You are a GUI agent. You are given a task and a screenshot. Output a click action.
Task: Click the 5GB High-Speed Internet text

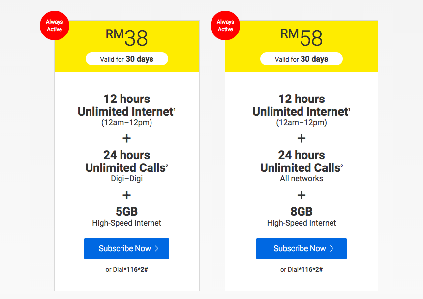click(126, 217)
